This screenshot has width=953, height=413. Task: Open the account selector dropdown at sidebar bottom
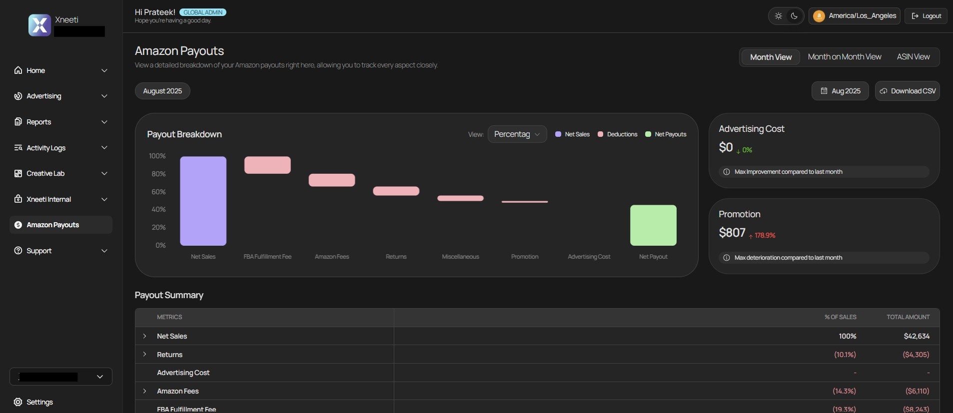coord(61,377)
